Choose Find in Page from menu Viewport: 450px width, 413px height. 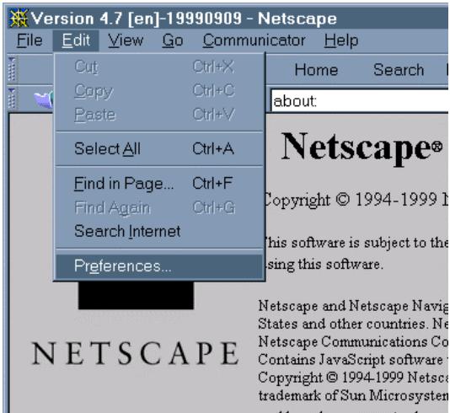coord(159,184)
